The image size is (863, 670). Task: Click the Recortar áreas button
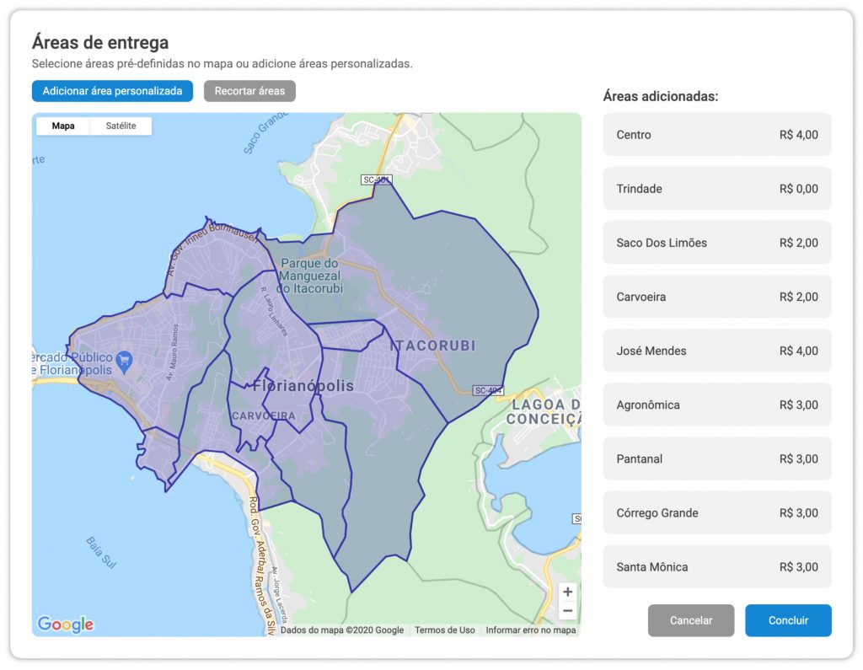249,91
